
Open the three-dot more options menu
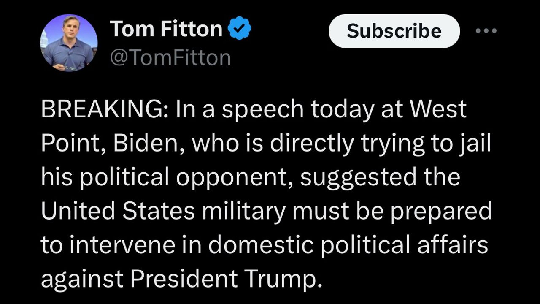[486, 31]
